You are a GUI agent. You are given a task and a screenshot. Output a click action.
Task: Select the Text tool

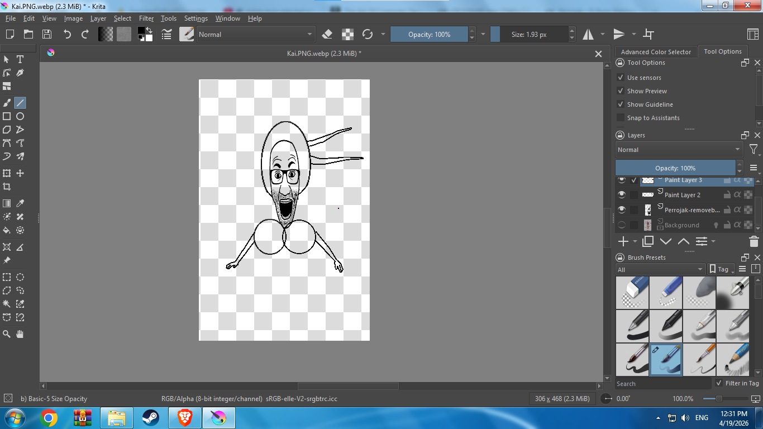point(20,59)
